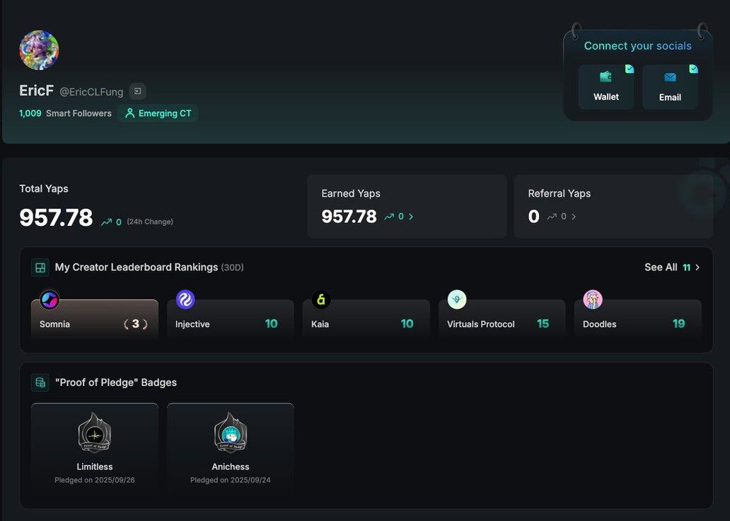Click the Creator Leaderboard Rankings grid icon

(40, 268)
